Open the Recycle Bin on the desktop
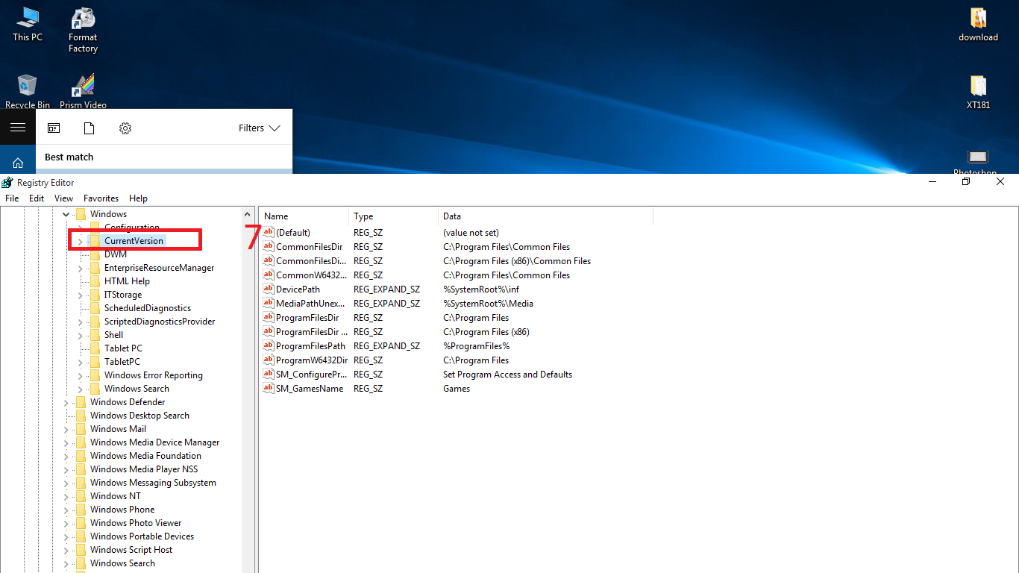1019x573 pixels. (x=28, y=92)
